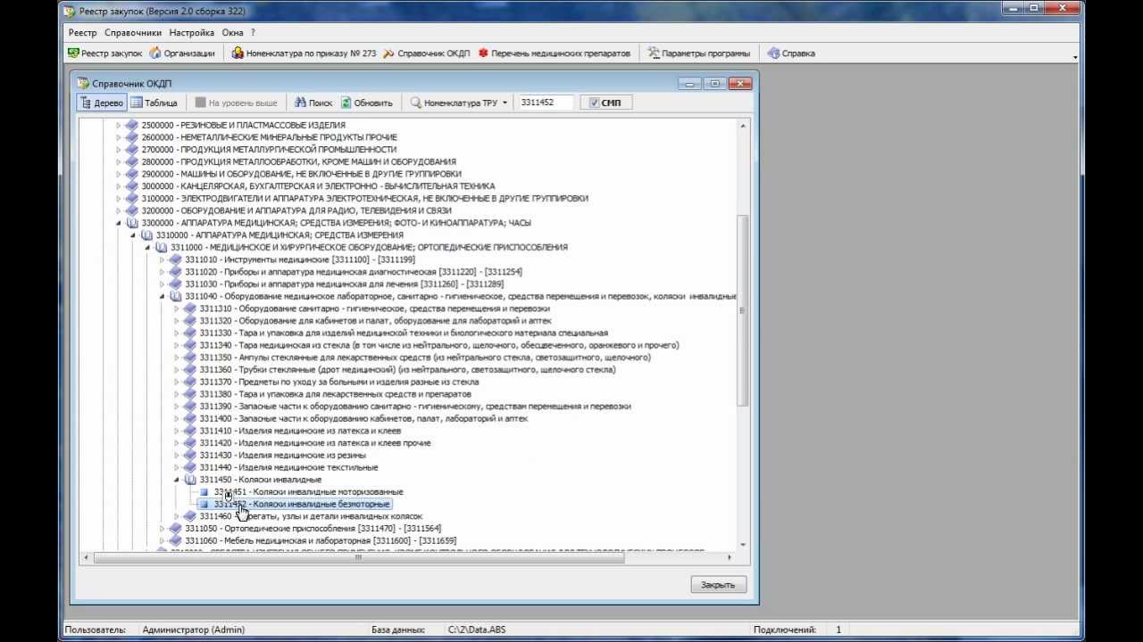
Task: Expand node 3311010 Инструменты медицинские
Action: tap(163, 259)
